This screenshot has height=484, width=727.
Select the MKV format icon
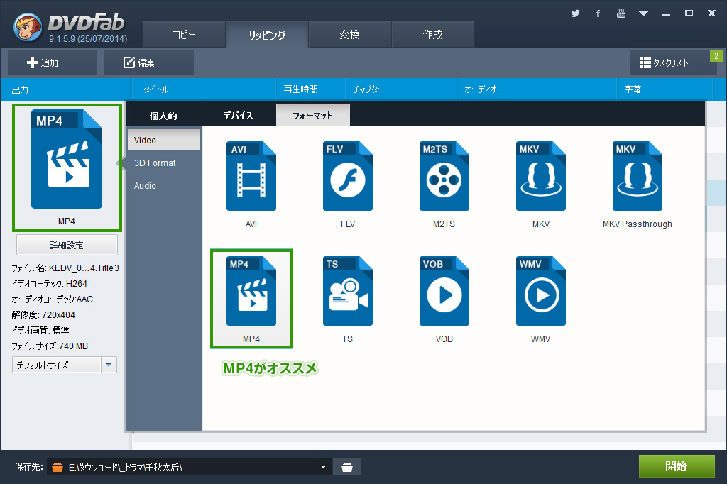540,176
